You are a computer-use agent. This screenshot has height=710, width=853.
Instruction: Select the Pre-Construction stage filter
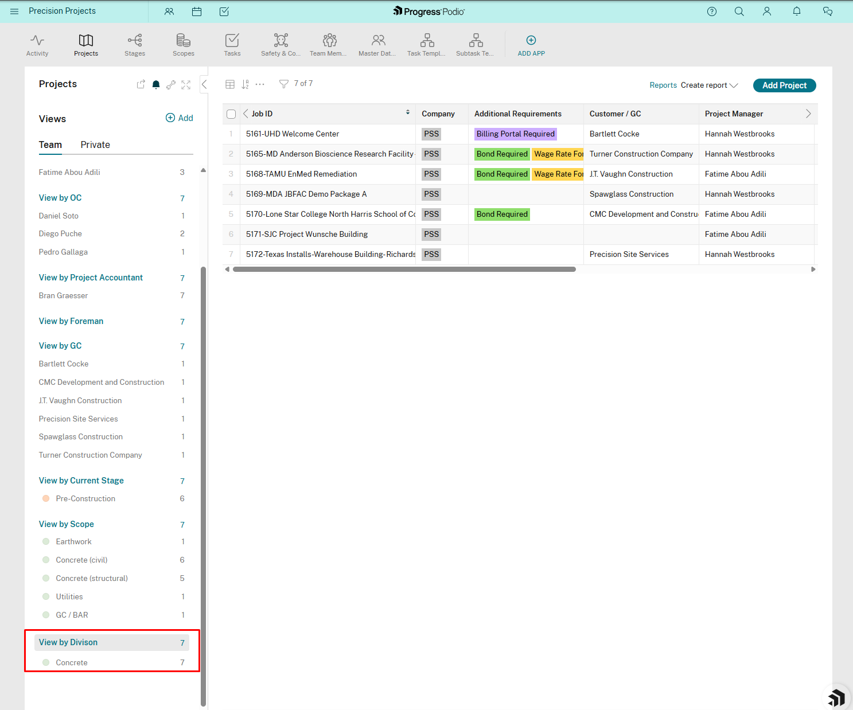pyautogui.click(x=85, y=499)
